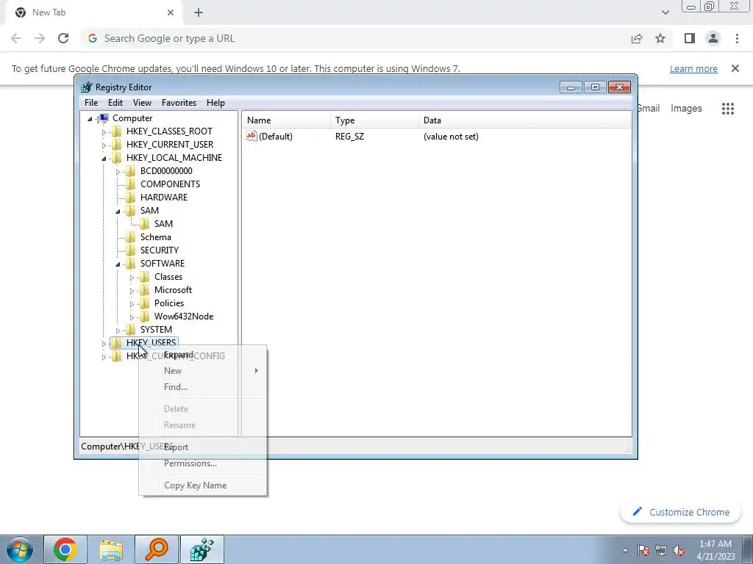
Task: Open the magnifier search app in taskbar
Action: [157, 549]
